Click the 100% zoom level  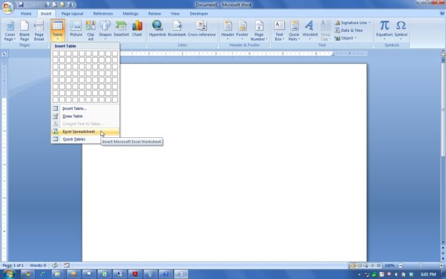[389, 266]
